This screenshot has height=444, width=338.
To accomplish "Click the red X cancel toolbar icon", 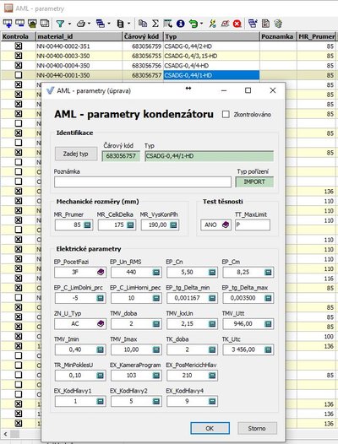I will [x=237, y=24].
